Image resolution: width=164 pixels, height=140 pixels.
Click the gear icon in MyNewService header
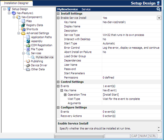tap(158, 9)
